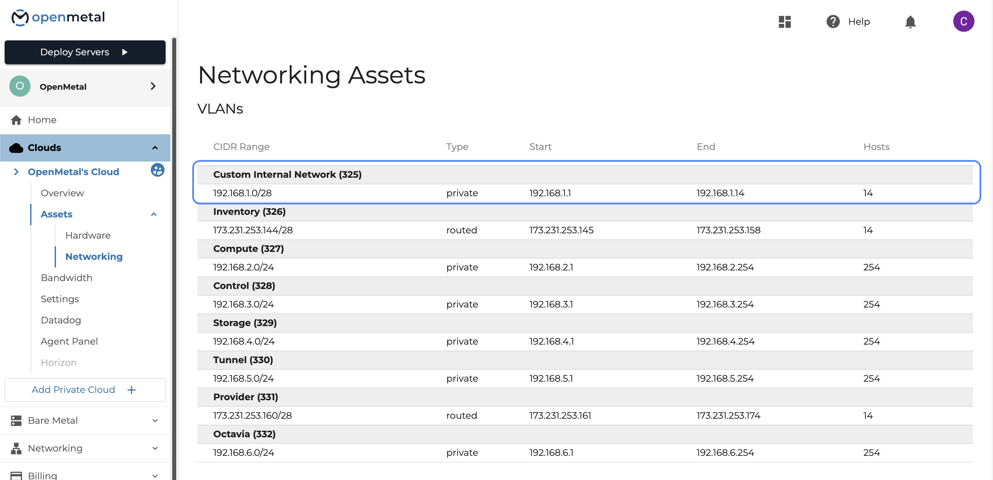This screenshot has height=480, width=993.
Task: Collapse the Assets submenu chevron
Action: [x=154, y=214]
